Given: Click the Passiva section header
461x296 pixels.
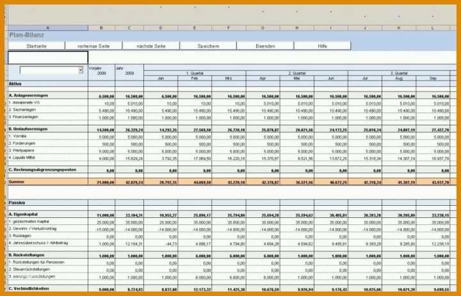Looking at the screenshot, I should 17,203.
